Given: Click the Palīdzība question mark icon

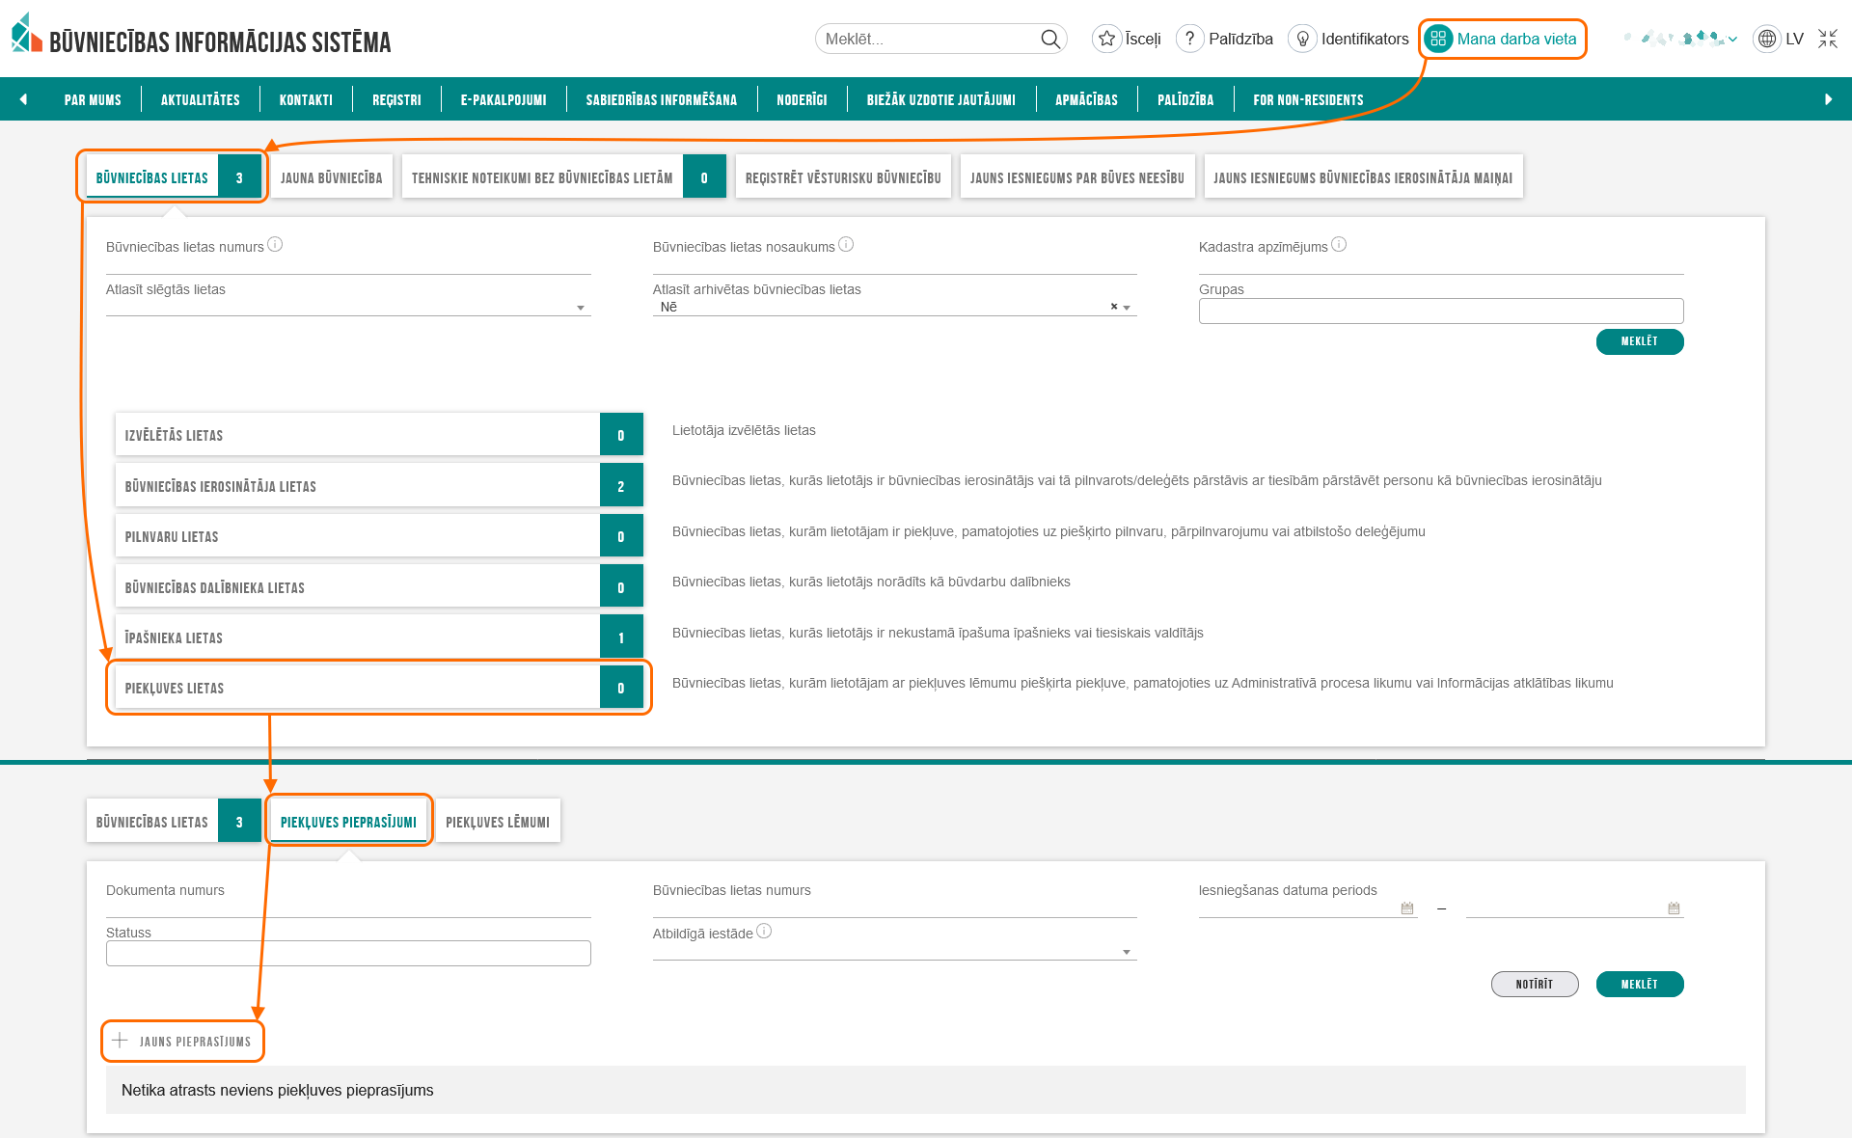Looking at the screenshot, I should 1190,39.
